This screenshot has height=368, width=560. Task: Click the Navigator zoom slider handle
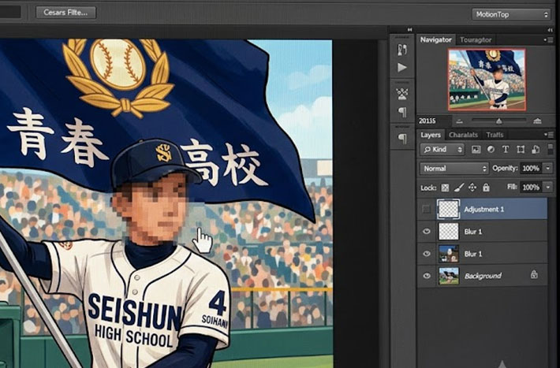499,121
